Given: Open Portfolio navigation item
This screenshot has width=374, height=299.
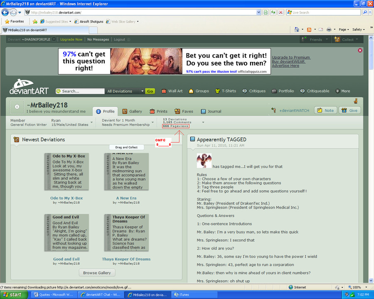Looking at the screenshot, I should click(283, 91).
